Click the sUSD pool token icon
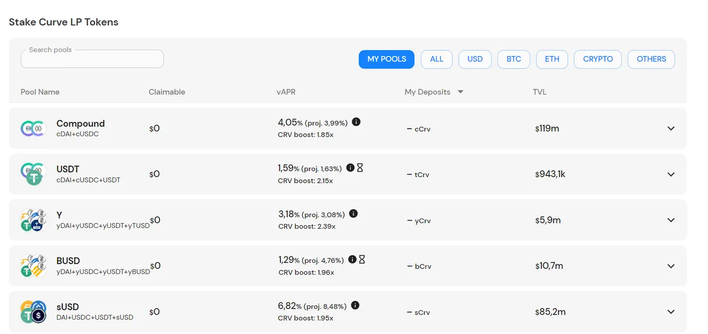This screenshot has width=708, height=334. click(x=33, y=311)
